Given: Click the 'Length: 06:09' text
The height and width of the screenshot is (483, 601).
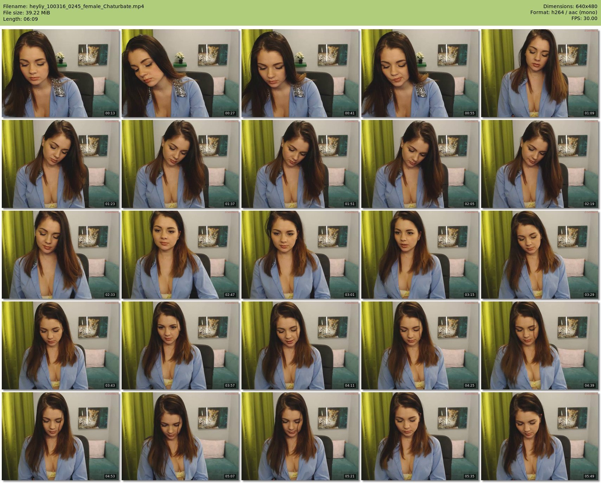Looking at the screenshot, I should (20, 19).
